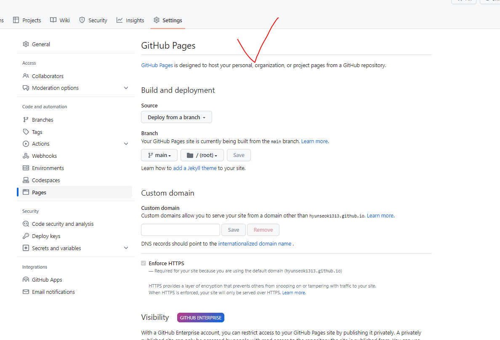Click the Deploy keys key icon
Image resolution: width=500 pixels, height=340 pixels.
26,236
